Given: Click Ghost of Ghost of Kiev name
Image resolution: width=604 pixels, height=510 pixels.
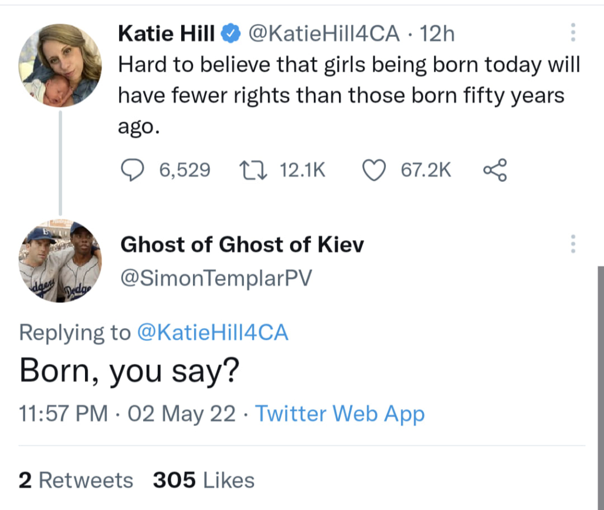Looking at the screenshot, I should click(242, 244).
